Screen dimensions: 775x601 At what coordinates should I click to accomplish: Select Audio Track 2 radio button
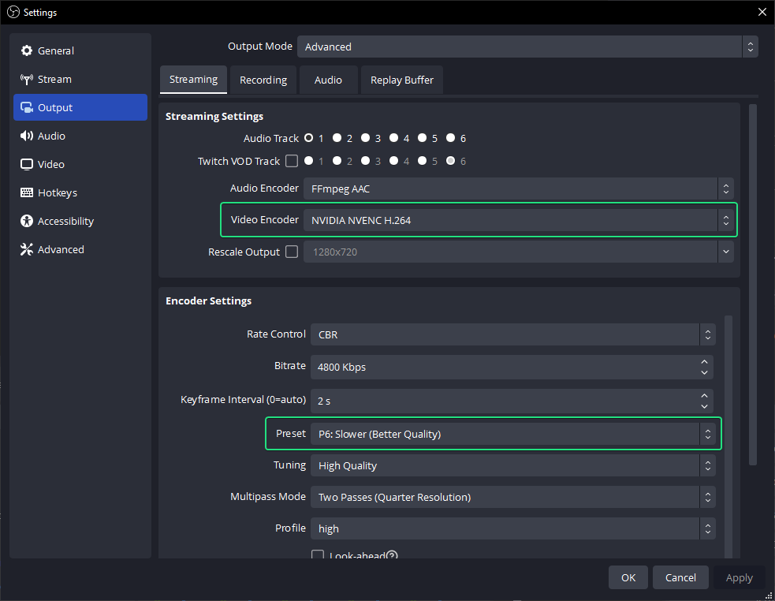[337, 138]
